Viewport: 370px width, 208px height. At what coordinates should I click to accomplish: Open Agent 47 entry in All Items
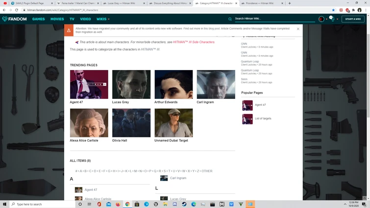click(x=91, y=190)
